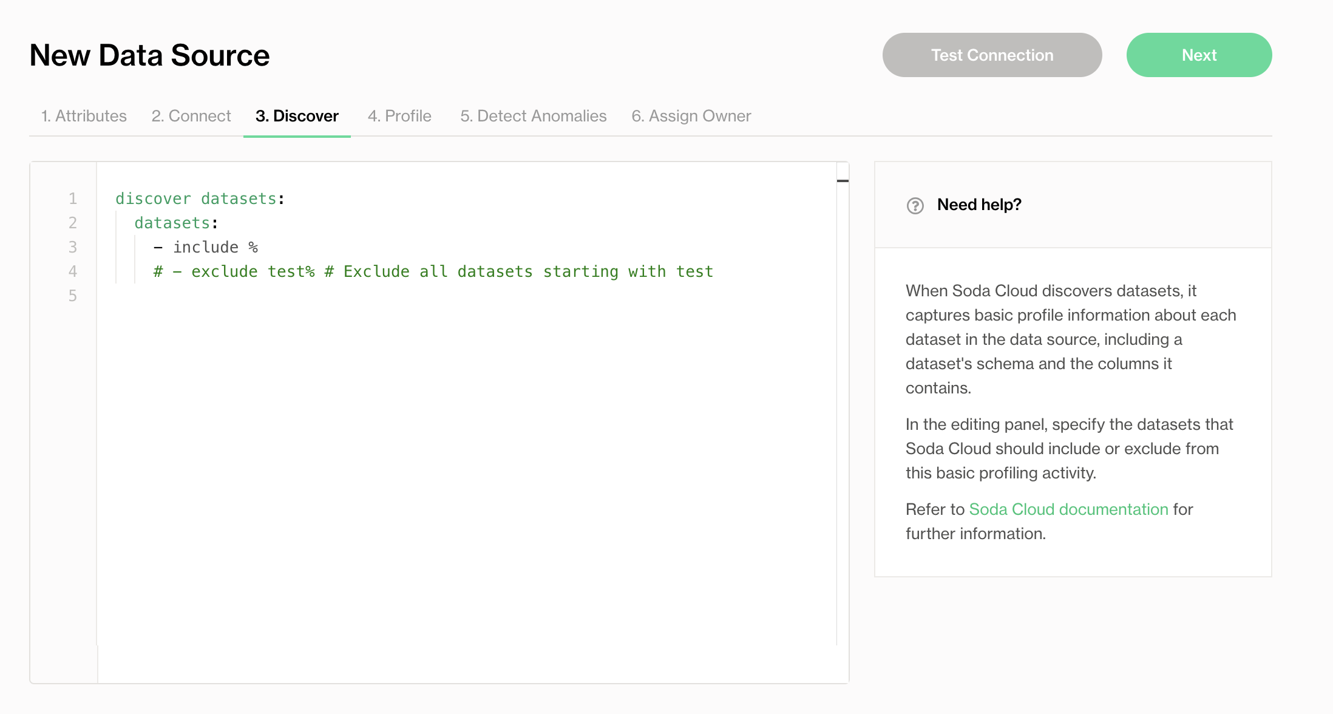
Task: Click the Test Connection button
Action: coord(992,55)
